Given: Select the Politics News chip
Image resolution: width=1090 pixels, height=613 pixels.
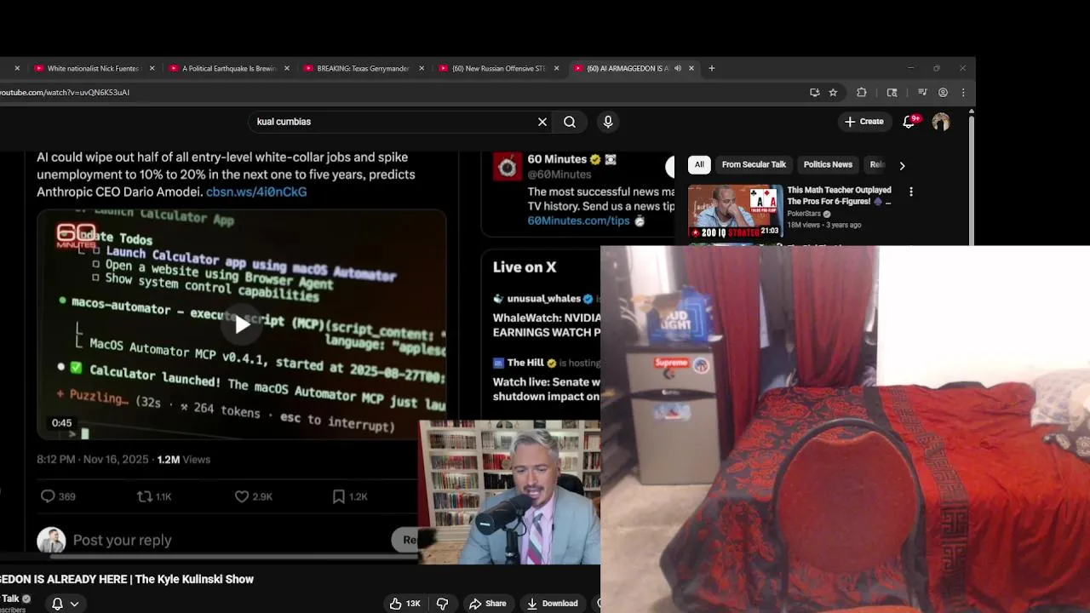Looking at the screenshot, I should (828, 164).
